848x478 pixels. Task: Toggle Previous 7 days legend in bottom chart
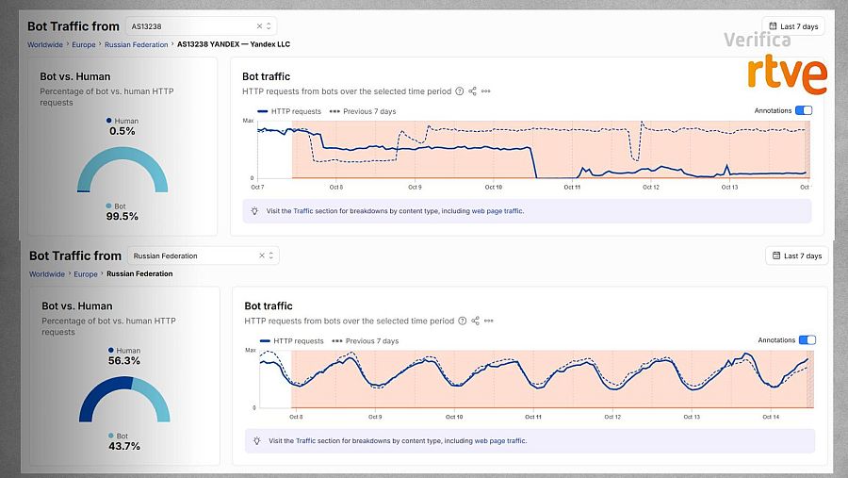coord(365,341)
